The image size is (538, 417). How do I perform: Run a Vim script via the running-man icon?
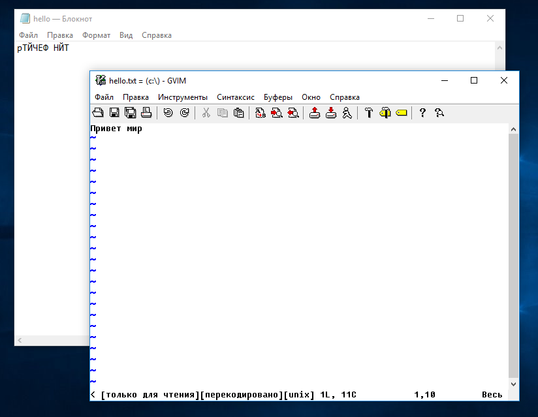click(x=347, y=112)
